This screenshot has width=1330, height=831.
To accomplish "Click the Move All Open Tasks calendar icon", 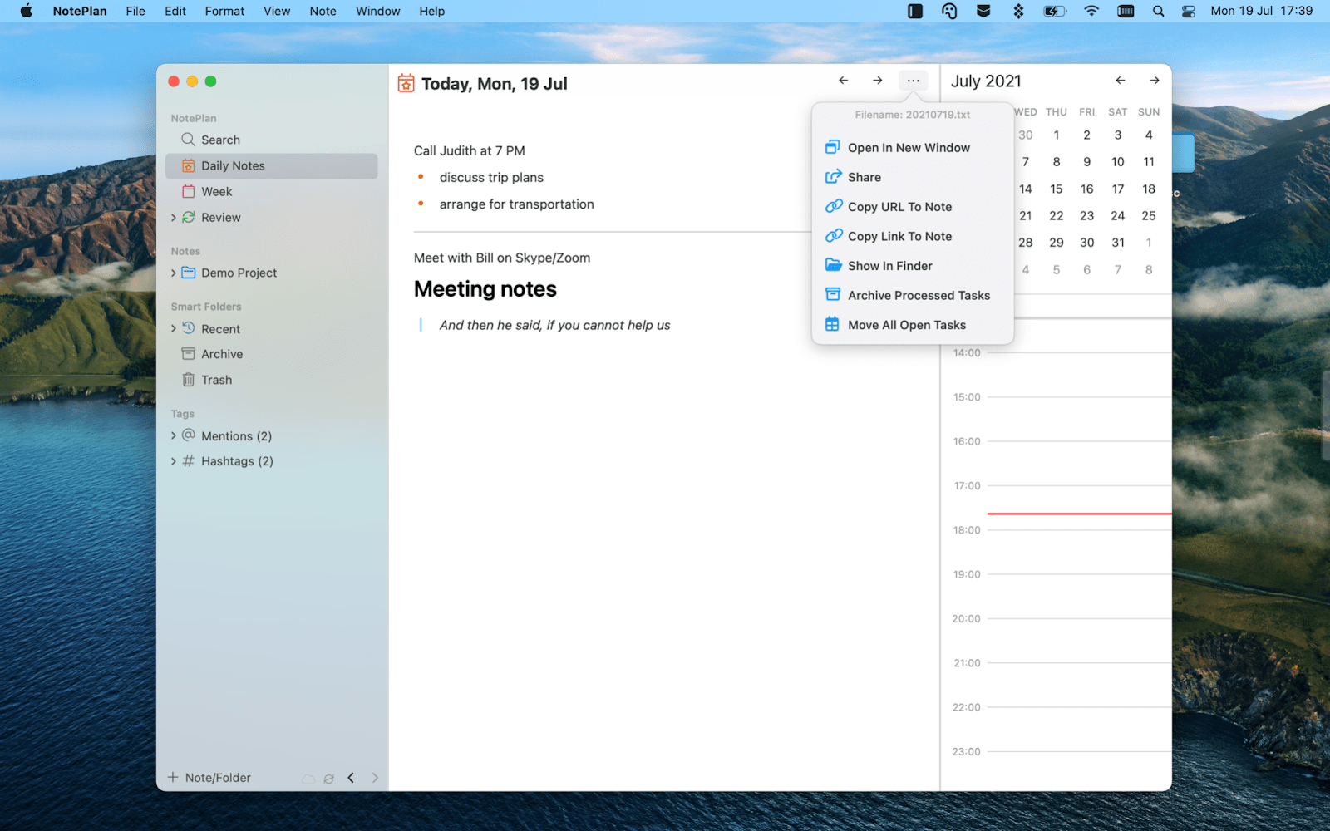I will (832, 324).
